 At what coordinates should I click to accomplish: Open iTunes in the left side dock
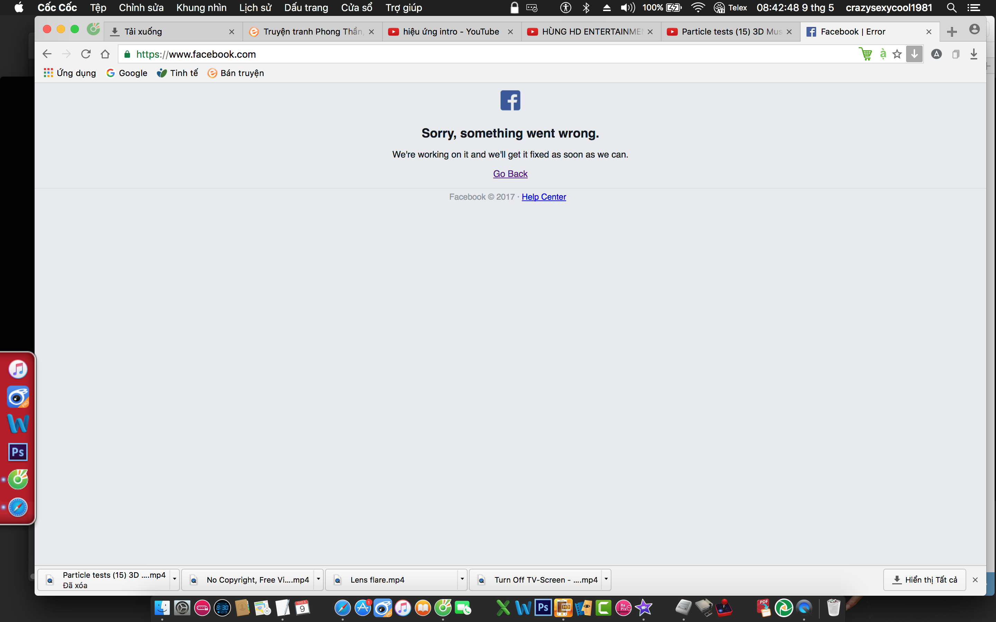[x=18, y=369]
